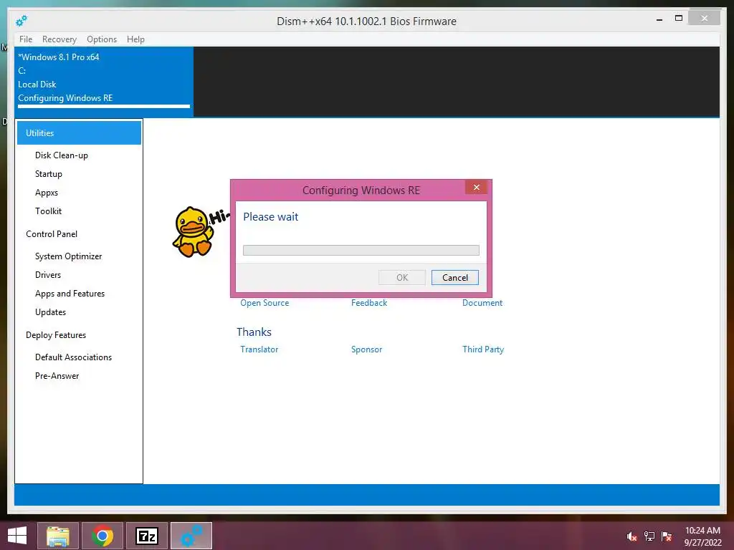Click the disabled OK button in dialog

pos(402,277)
